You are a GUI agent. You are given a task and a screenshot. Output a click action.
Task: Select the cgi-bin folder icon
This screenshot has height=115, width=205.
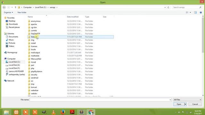coord(29,27)
